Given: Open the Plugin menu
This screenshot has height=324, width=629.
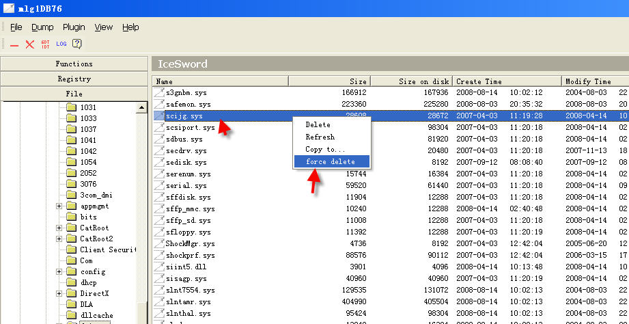Looking at the screenshot, I should (74, 27).
